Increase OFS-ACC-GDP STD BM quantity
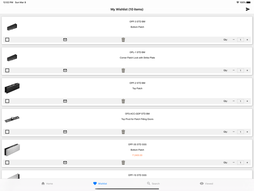Image resolution: width=254 pixels, height=191 pixels. (x=247, y=132)
